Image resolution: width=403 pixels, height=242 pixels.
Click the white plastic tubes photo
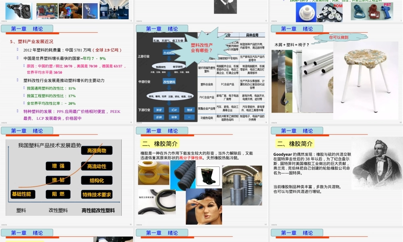[x=317, y=81]
